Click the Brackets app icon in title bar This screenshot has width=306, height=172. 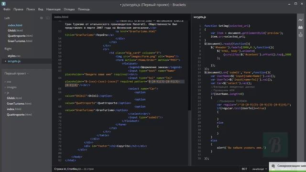coord(3,3)
